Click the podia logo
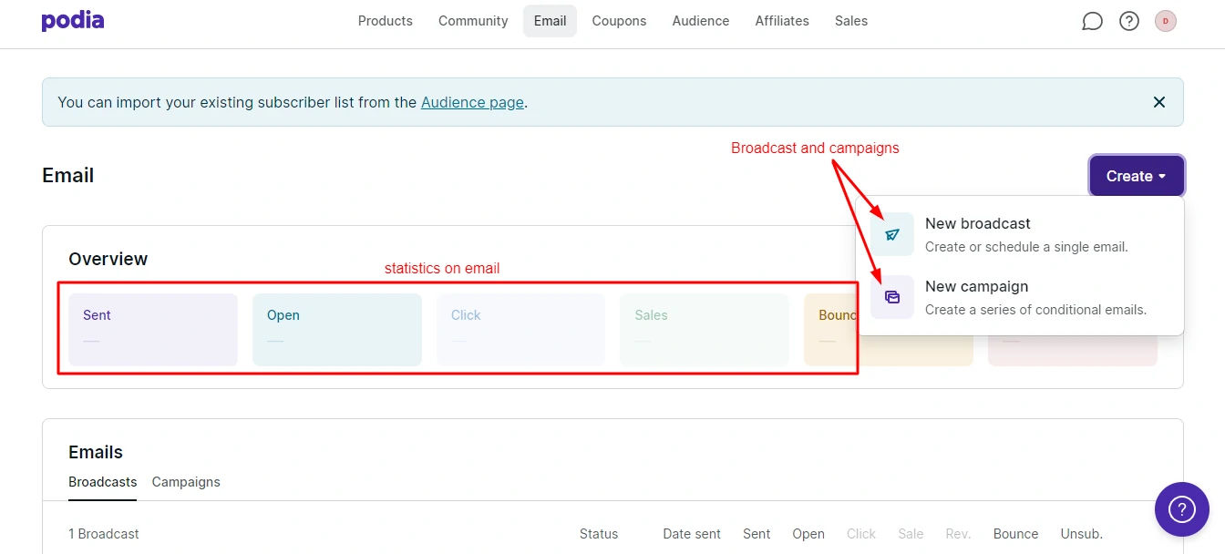The height and width of the screenshot is (554, 1225). tap(73, 20)
